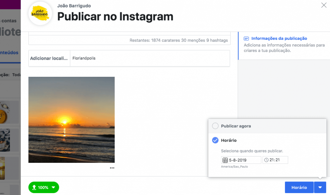Viewport: 330px width, 195px height.
Task: Click the Adicionar localização label
Action: tap(49, 58)
